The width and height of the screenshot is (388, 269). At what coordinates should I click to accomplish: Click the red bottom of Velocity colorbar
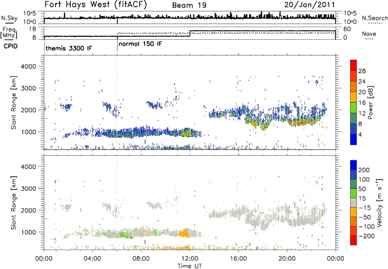[354, 240]
